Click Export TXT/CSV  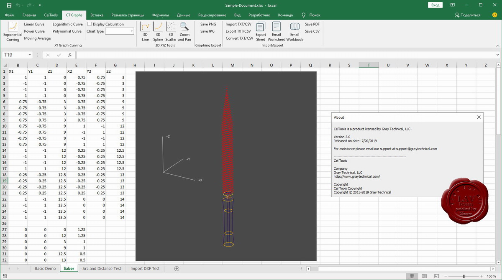pos(238,31)
